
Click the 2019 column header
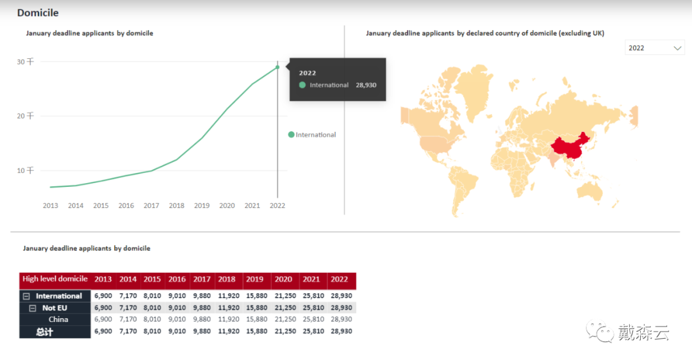tap(255, 280)
